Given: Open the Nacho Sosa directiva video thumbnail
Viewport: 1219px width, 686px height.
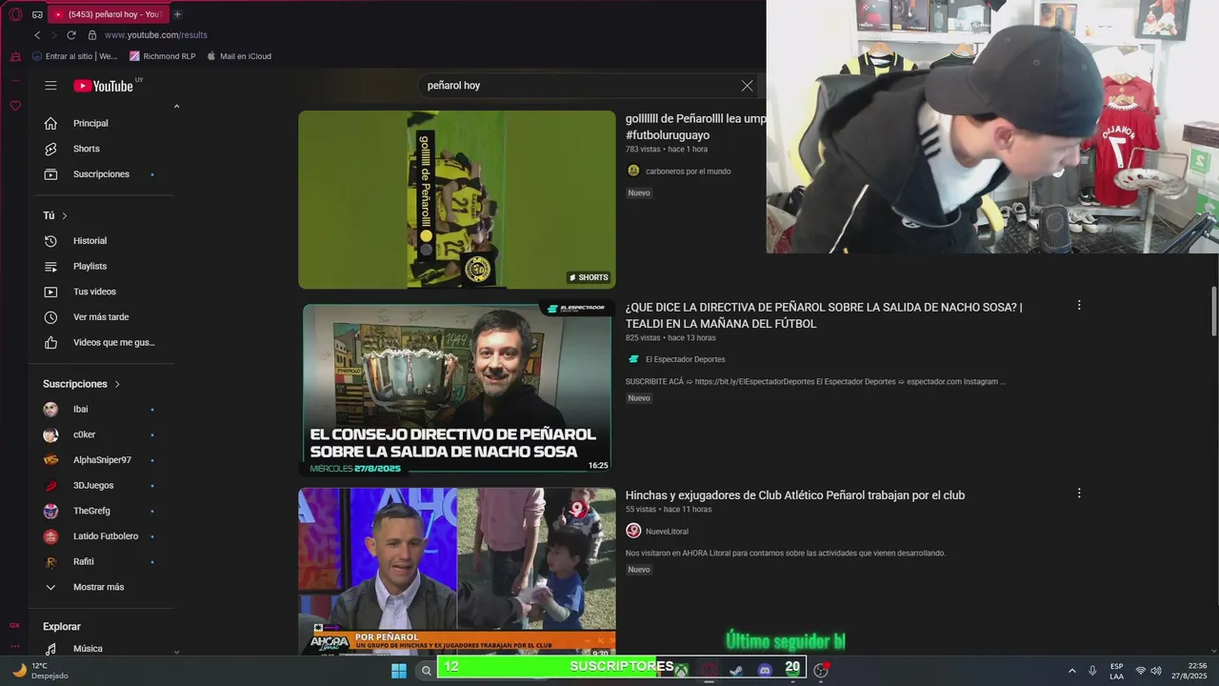Looking at the screenshot, I should [457, 389].
